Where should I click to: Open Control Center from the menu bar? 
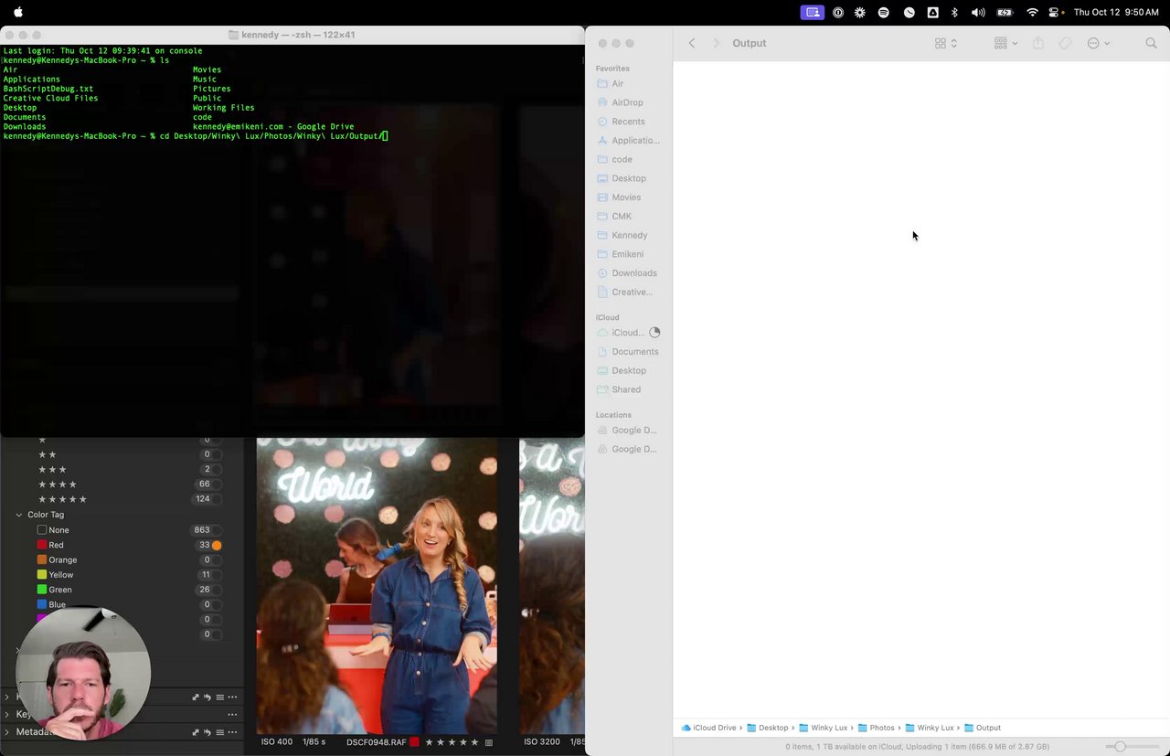coord(1056,13)
